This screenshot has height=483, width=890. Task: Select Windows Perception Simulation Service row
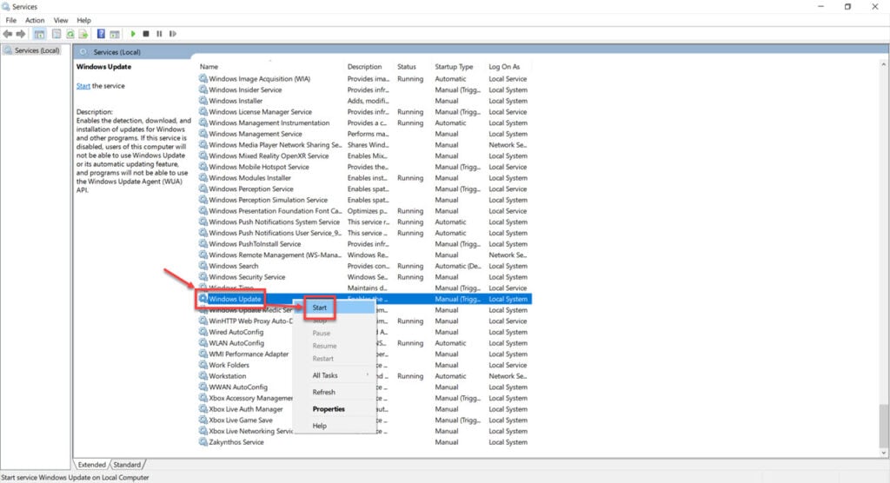pyautogui.click(x=364, y=200)
